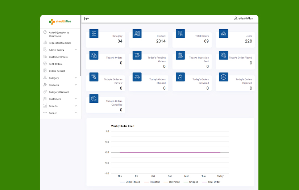Viewport: 299px width, 190px height.
Task: Expand Reports menu chevron
Action: pos(76,106)
